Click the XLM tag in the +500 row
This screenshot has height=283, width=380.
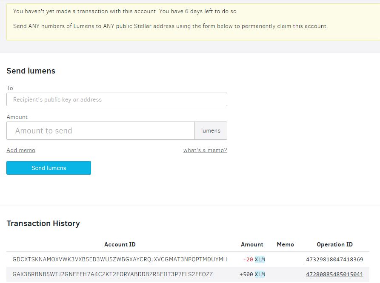[x=260, y=275]
